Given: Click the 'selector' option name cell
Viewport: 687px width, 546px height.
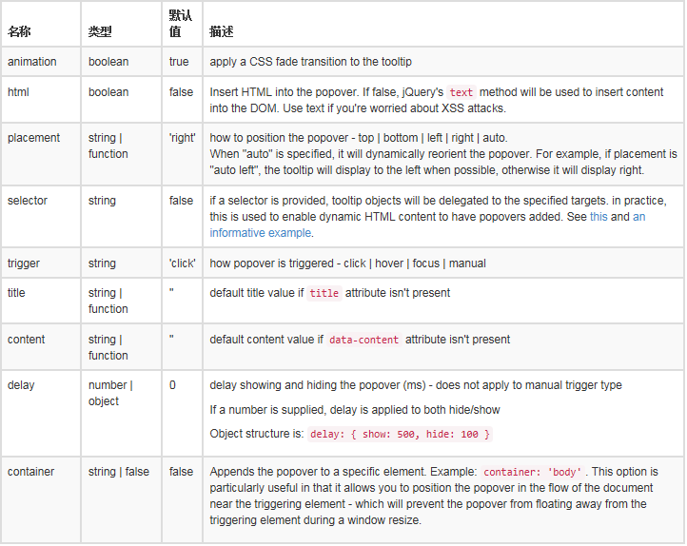Looking at the screenshot, I should [29, 201].
